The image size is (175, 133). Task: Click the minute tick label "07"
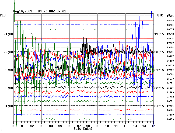[x=79, y=126]
